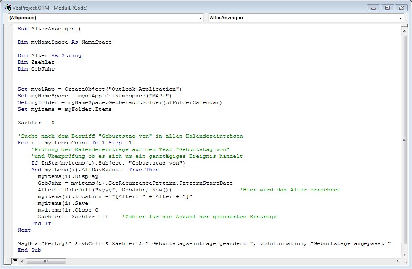Click "Dim myNameSpace As NameSpace" line
Screen dimensions: 412x269
(65, 42)
